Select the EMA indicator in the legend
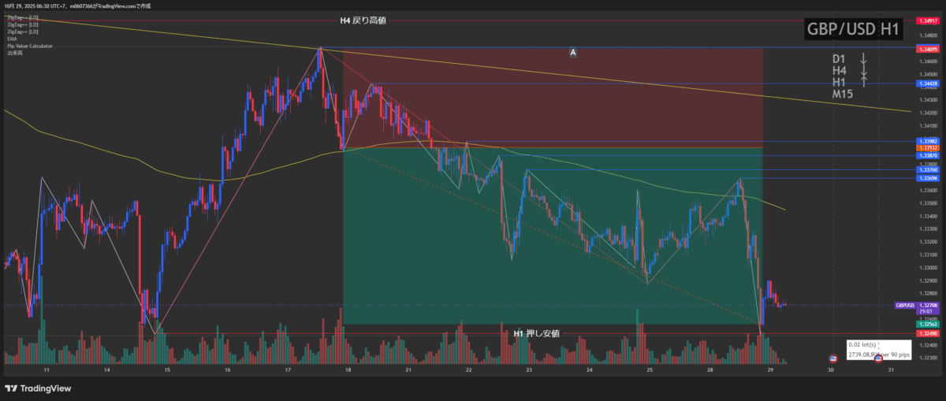946x401 pixels. (12, 39)
